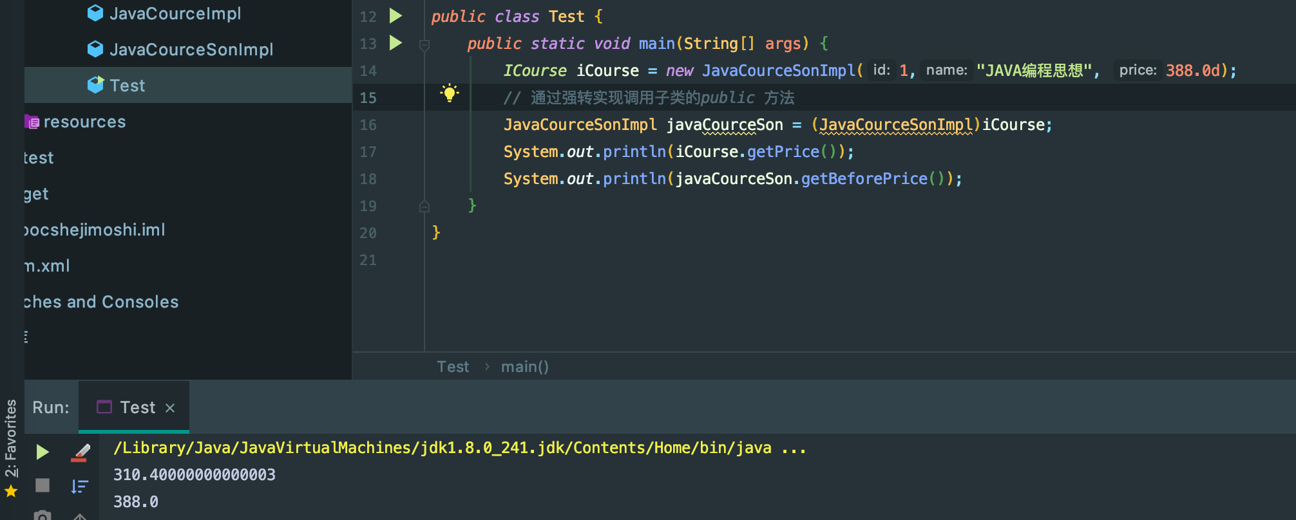
Task: Select the test folder in project tree
Action: pyautogui.click(x=39, y=158)
